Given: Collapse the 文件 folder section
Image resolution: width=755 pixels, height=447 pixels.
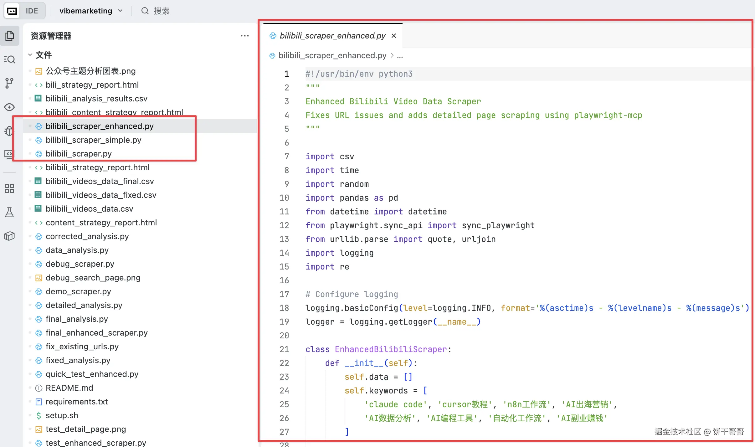Looking at the screenshot, I should [30, 55].
